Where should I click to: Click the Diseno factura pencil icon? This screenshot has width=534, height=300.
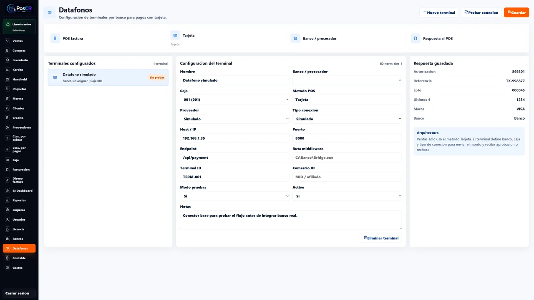click(7, 180)
